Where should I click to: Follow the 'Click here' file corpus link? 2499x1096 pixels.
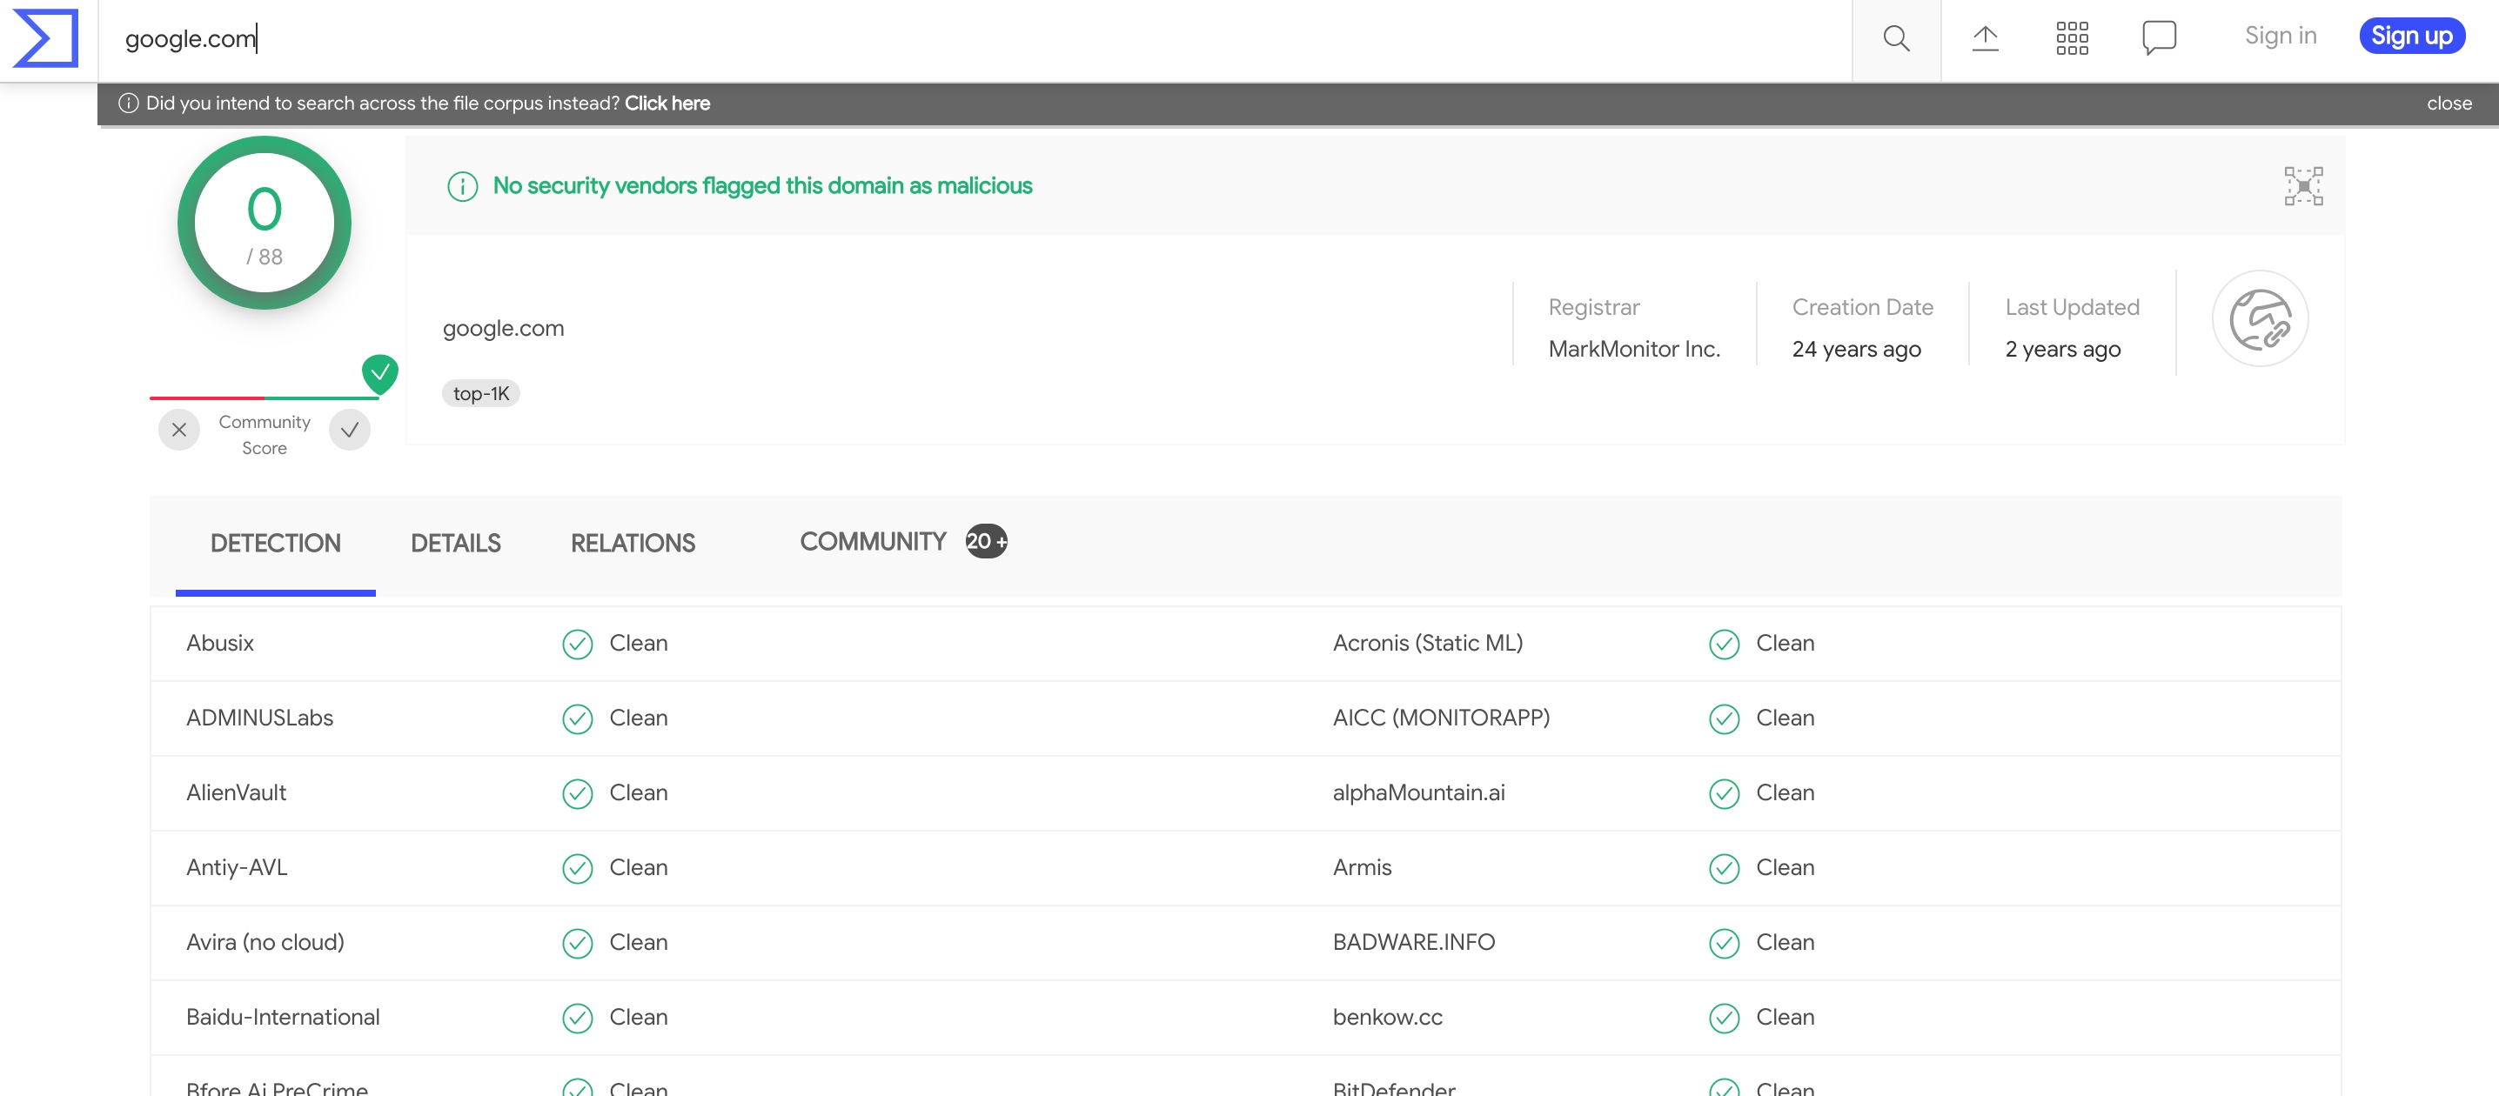click(x=667, y=104)
